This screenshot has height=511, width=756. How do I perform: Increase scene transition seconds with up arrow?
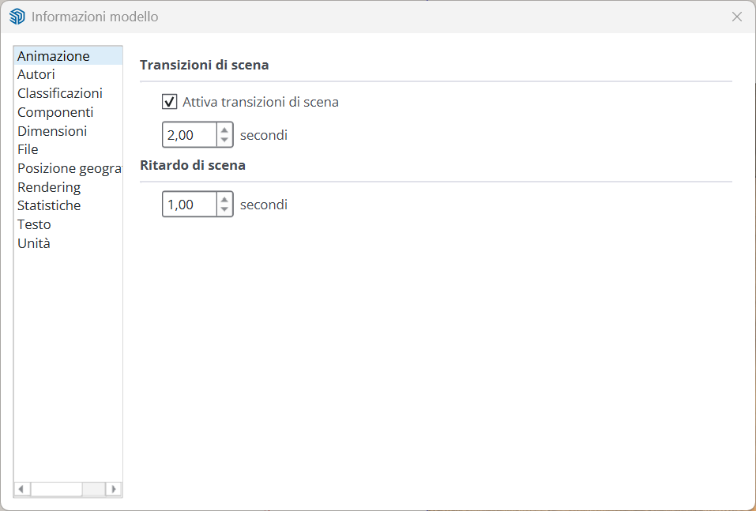point(224,130)
